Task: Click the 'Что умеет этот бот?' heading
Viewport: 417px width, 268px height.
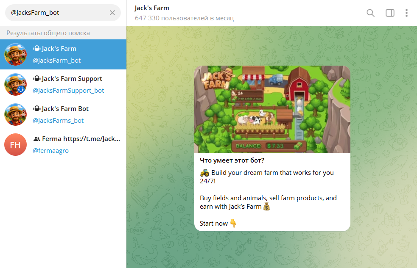Action: click(232, 160)
